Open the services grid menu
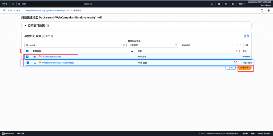Image resolution: width=273 pixels, height=136 pixels. click(x=13, y=4)
